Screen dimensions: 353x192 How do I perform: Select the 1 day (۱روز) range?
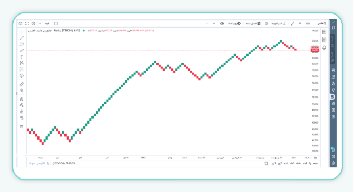[x=273, y=163]
